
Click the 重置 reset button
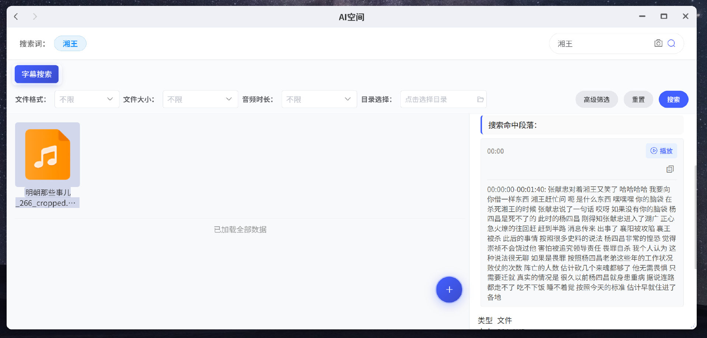pos(639,99)
